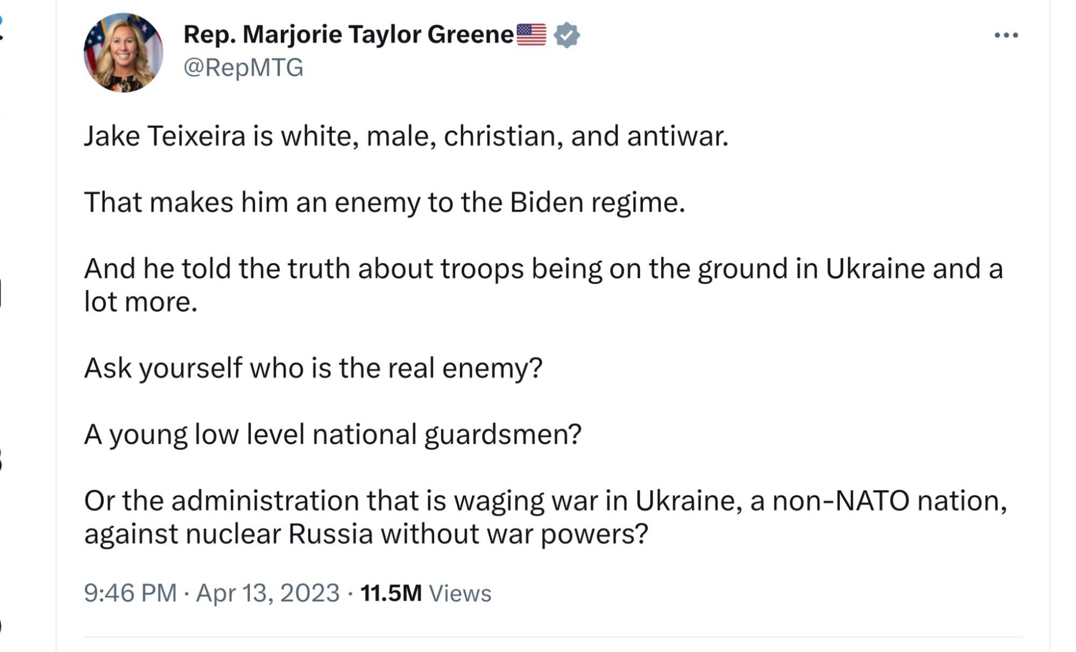The height and width of the screenshot is (652, 1076).
Task: Click the word Russia in the tweet
Action: coord(330,534)
